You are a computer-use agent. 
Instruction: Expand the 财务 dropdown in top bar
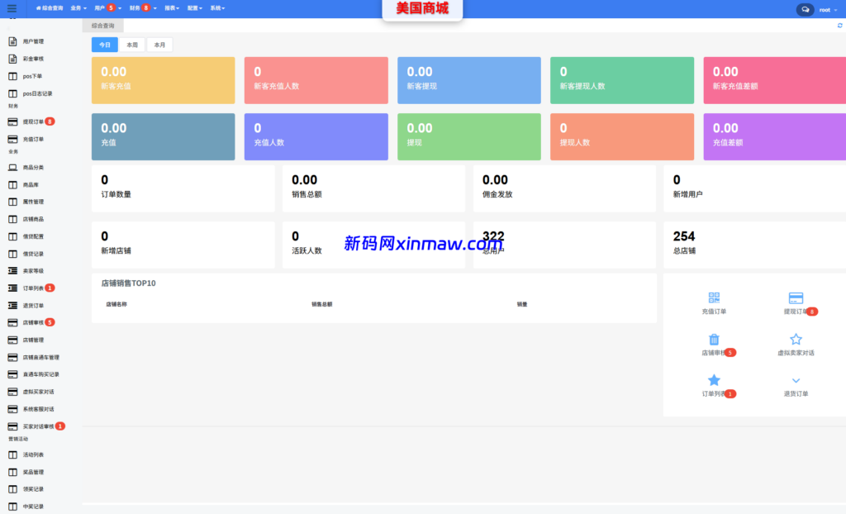[143, 8]
